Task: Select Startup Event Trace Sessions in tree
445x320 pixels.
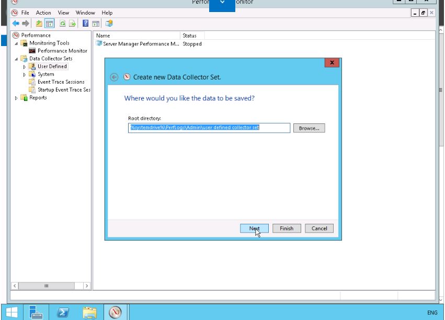Action: point(64,89)
